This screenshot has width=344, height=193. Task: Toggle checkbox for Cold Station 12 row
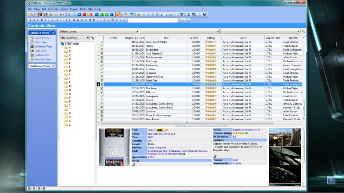(102, 54)
